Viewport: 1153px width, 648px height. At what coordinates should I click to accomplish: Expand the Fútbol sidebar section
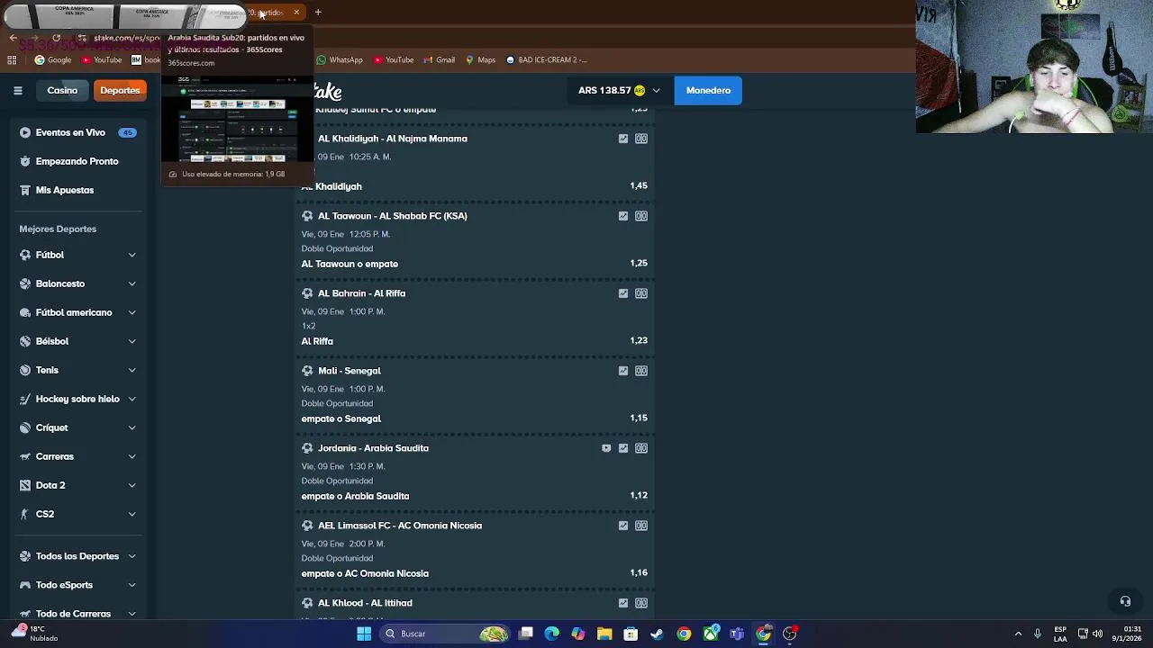[132, 255]
